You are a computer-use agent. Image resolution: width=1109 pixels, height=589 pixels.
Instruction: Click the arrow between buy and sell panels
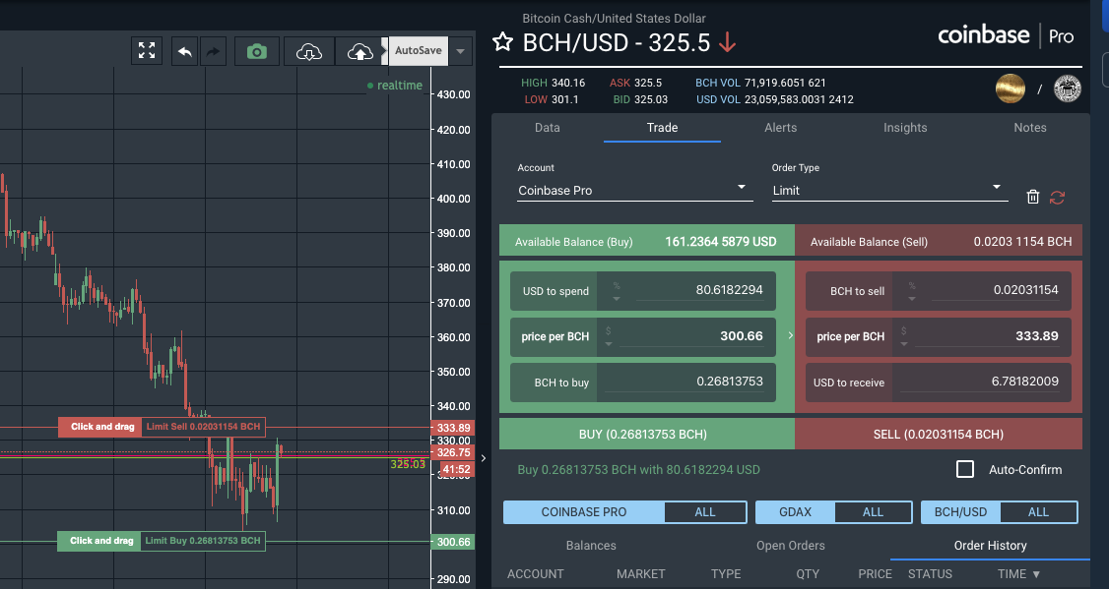790,335
